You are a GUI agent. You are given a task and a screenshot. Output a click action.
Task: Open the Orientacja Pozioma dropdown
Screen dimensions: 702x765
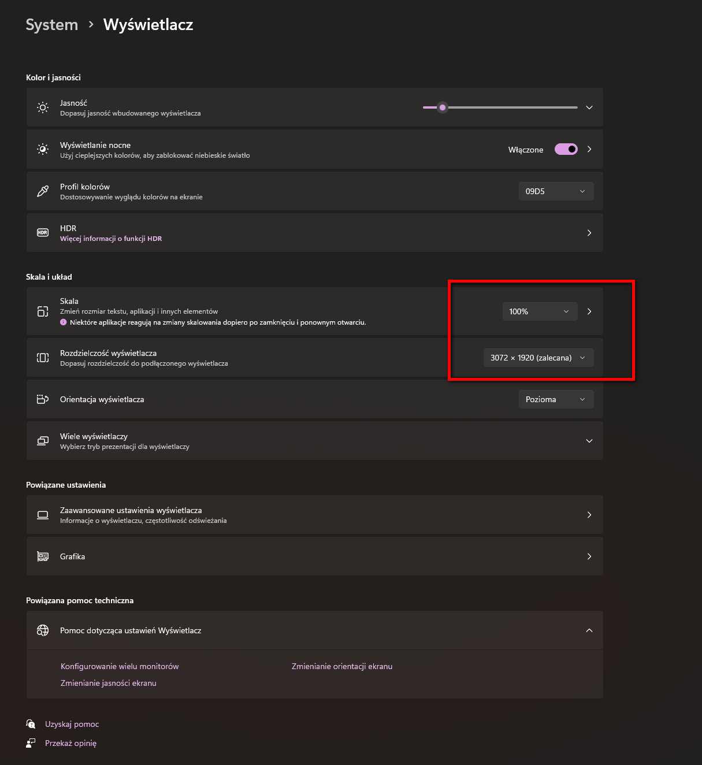click(556, 399)
